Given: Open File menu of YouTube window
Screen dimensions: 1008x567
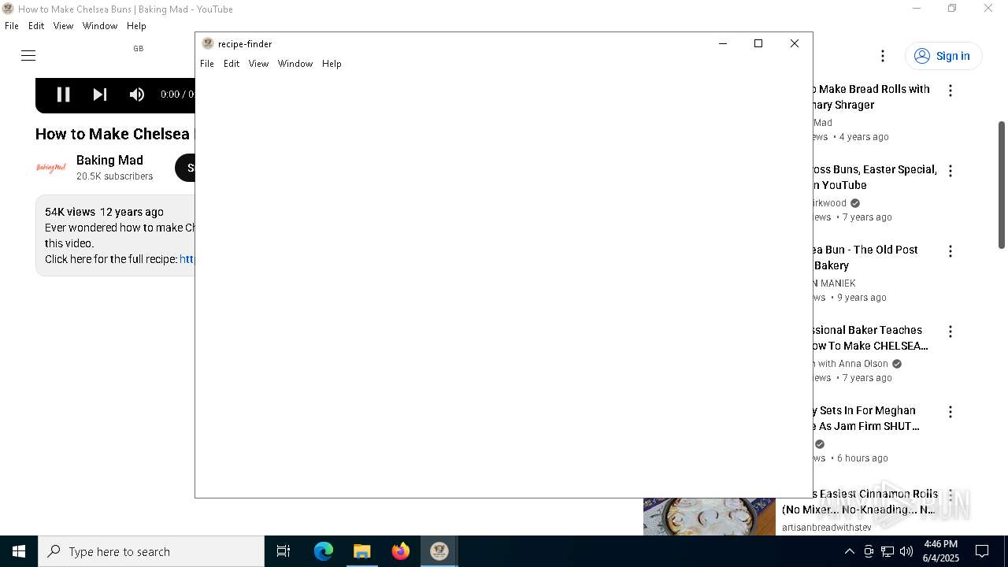Looking at the screenshot, I should click(12, 26).
